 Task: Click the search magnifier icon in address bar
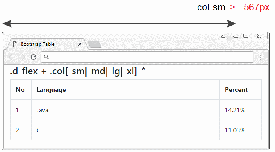(x=47, y=57)
